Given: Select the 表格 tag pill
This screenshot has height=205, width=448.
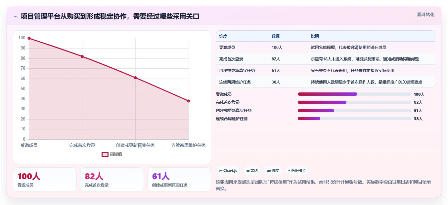Looking at the screenshot, I should pyautogui.click(x=252, y=171).
